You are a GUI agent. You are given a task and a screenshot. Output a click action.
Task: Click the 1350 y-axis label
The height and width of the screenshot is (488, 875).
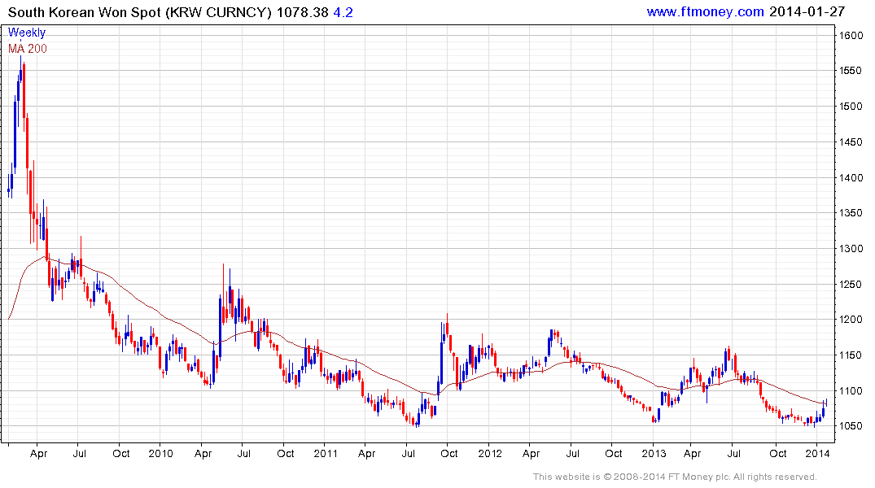click(851, 212)
